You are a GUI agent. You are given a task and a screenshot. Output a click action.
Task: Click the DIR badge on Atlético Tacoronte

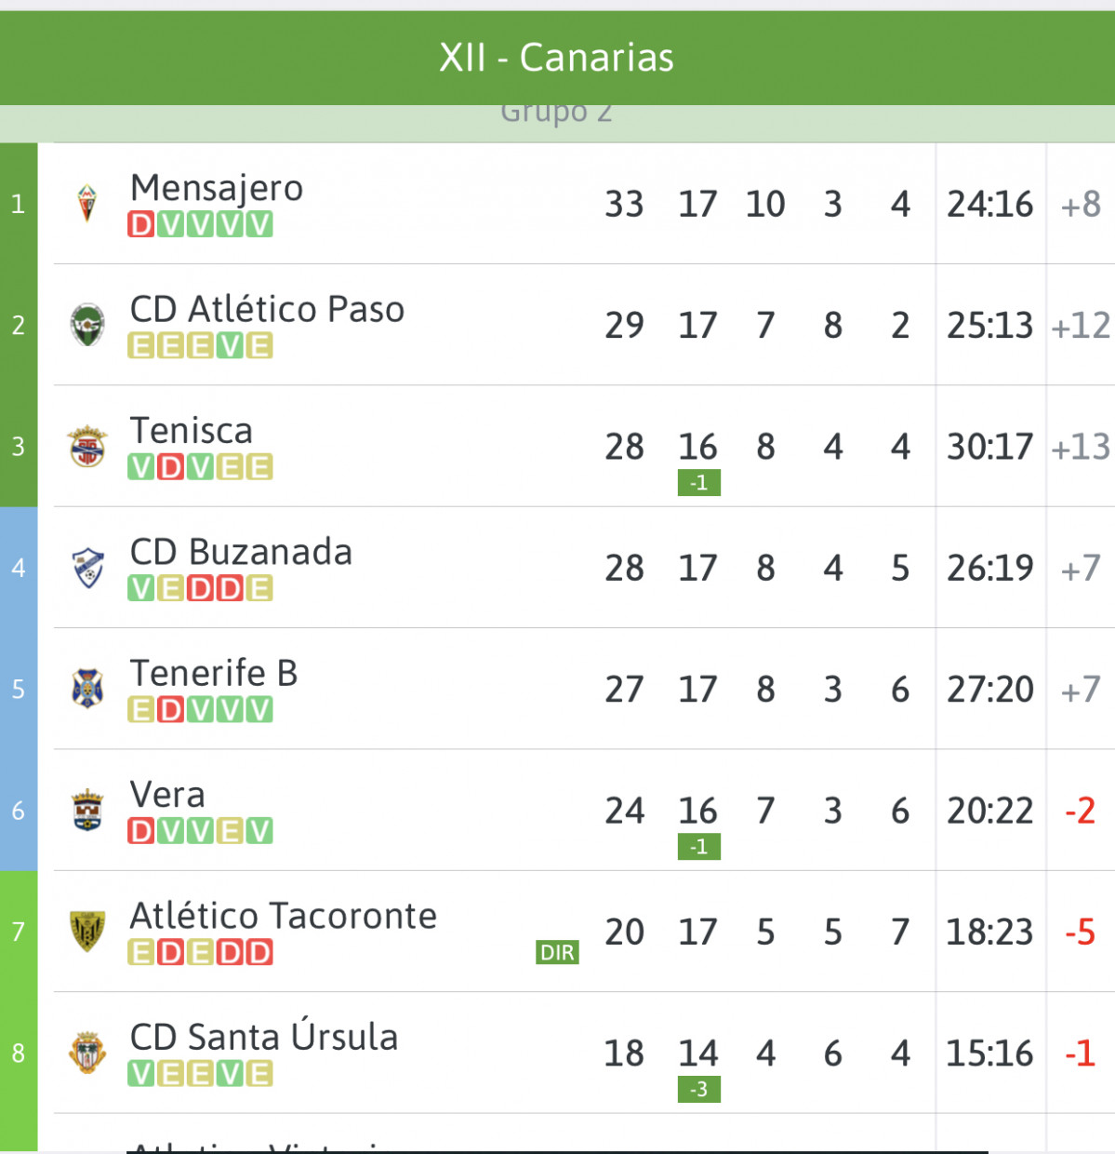coord(558,952)
